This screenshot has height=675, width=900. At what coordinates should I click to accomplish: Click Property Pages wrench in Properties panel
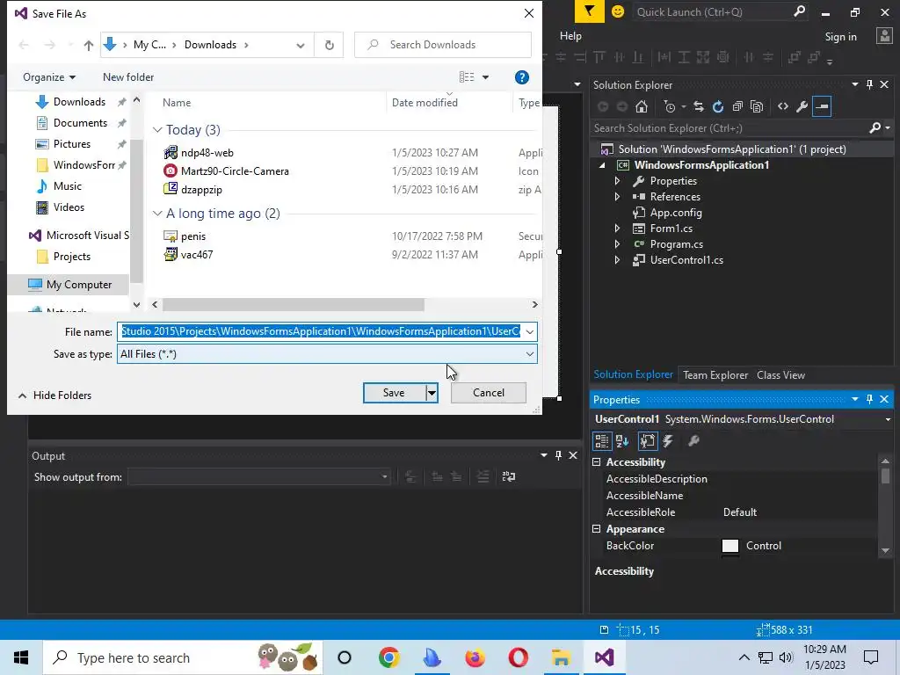693,441
